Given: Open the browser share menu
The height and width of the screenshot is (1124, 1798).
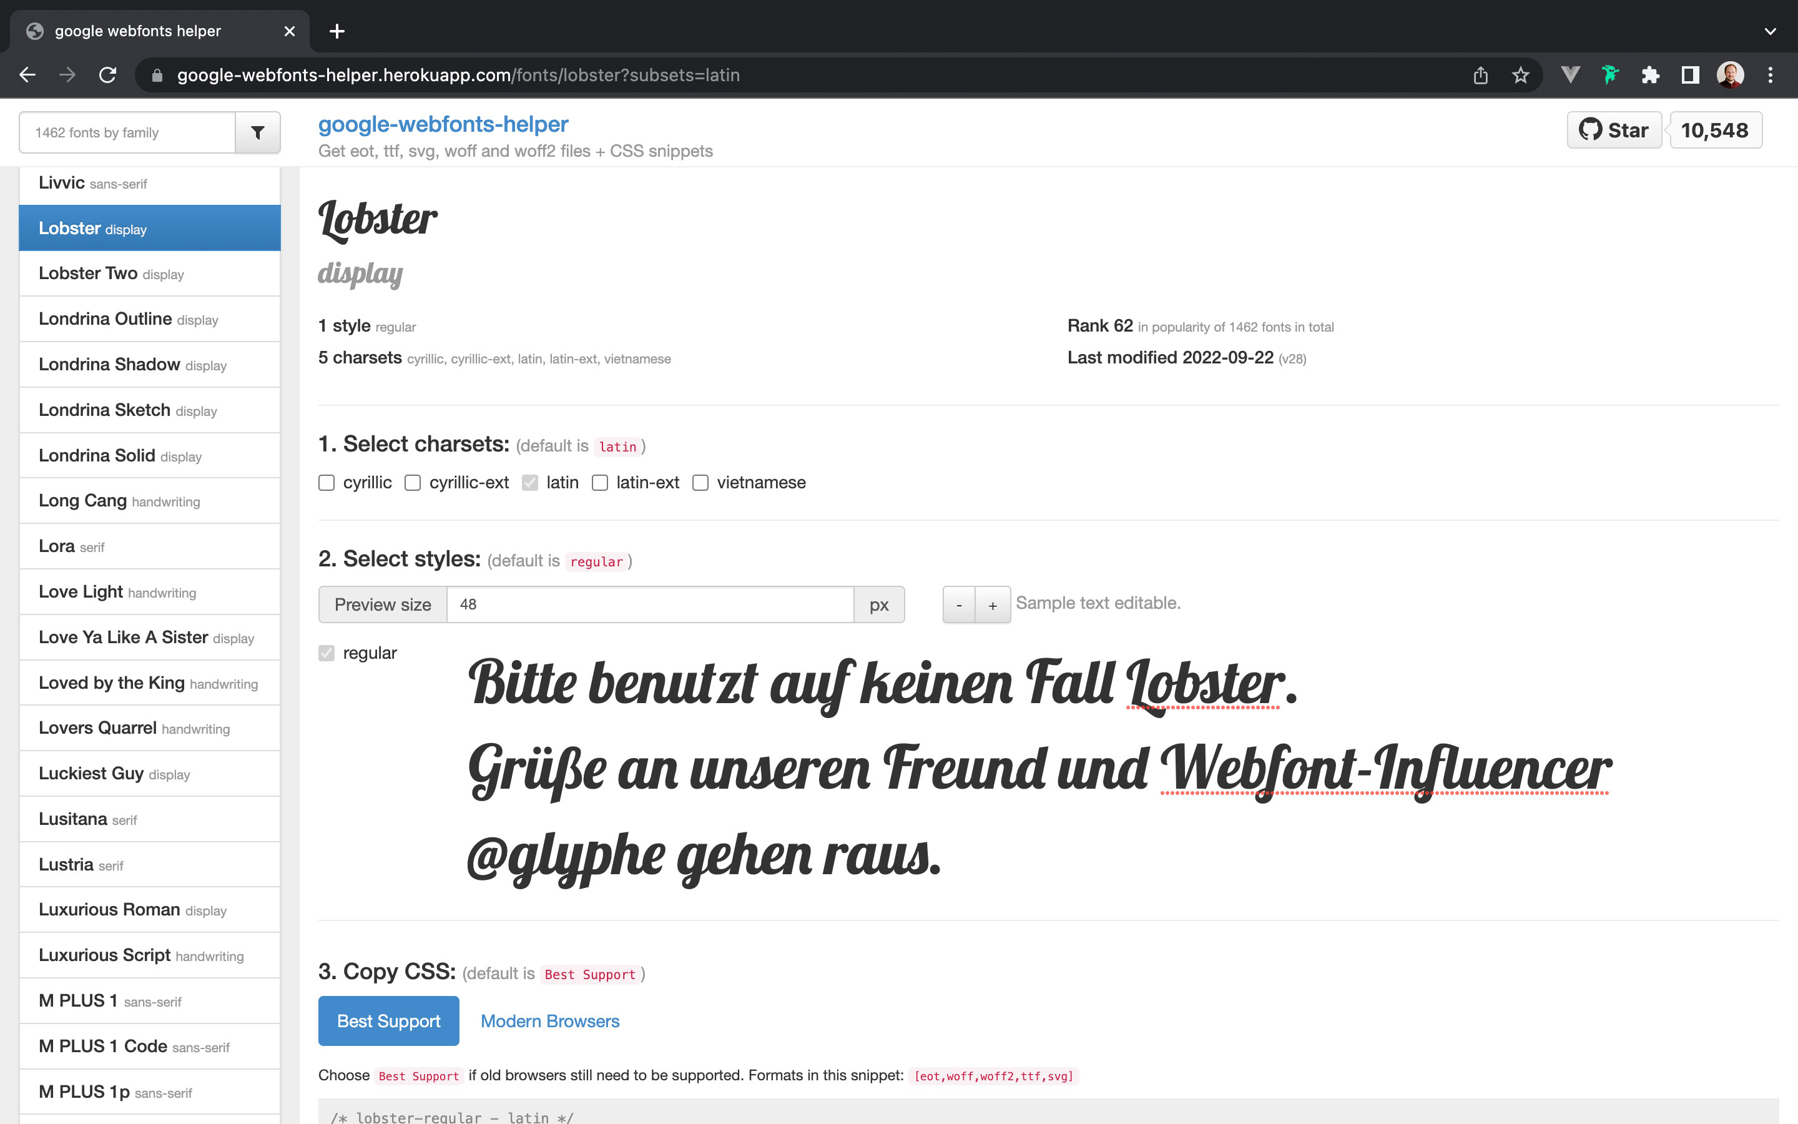Looking at the screenshot, I should [1481, 74].
